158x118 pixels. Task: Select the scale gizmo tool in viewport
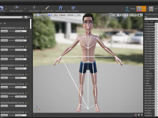tap(107, 15)
